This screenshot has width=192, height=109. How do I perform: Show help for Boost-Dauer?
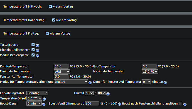44,104
